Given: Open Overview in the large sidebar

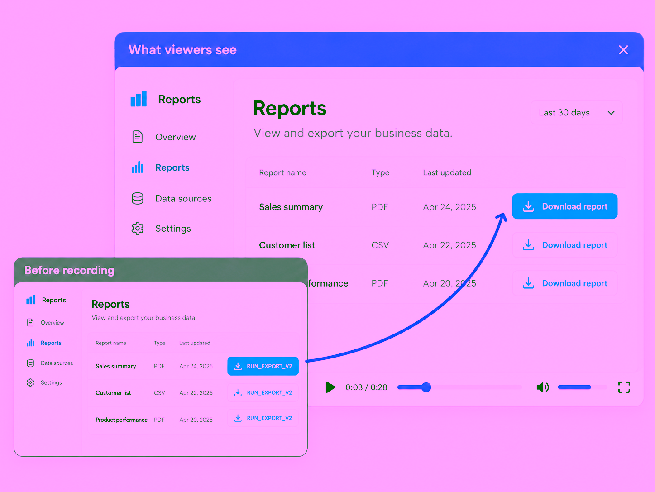Looking at the screenshot, I should pos(176,137).
